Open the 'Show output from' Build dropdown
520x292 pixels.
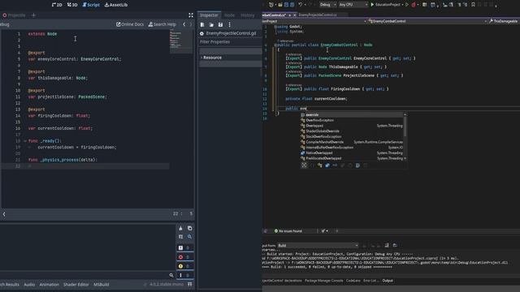[x=318, y=245]
